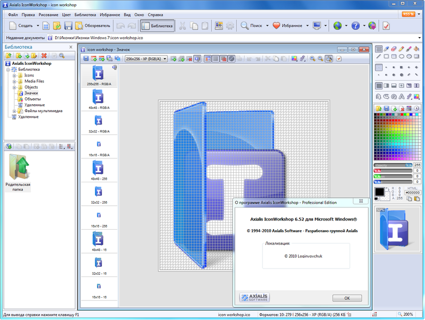This screenshot has height=320, width=425.
Task: Open the Рисование menu
Action: pos(48,15)
